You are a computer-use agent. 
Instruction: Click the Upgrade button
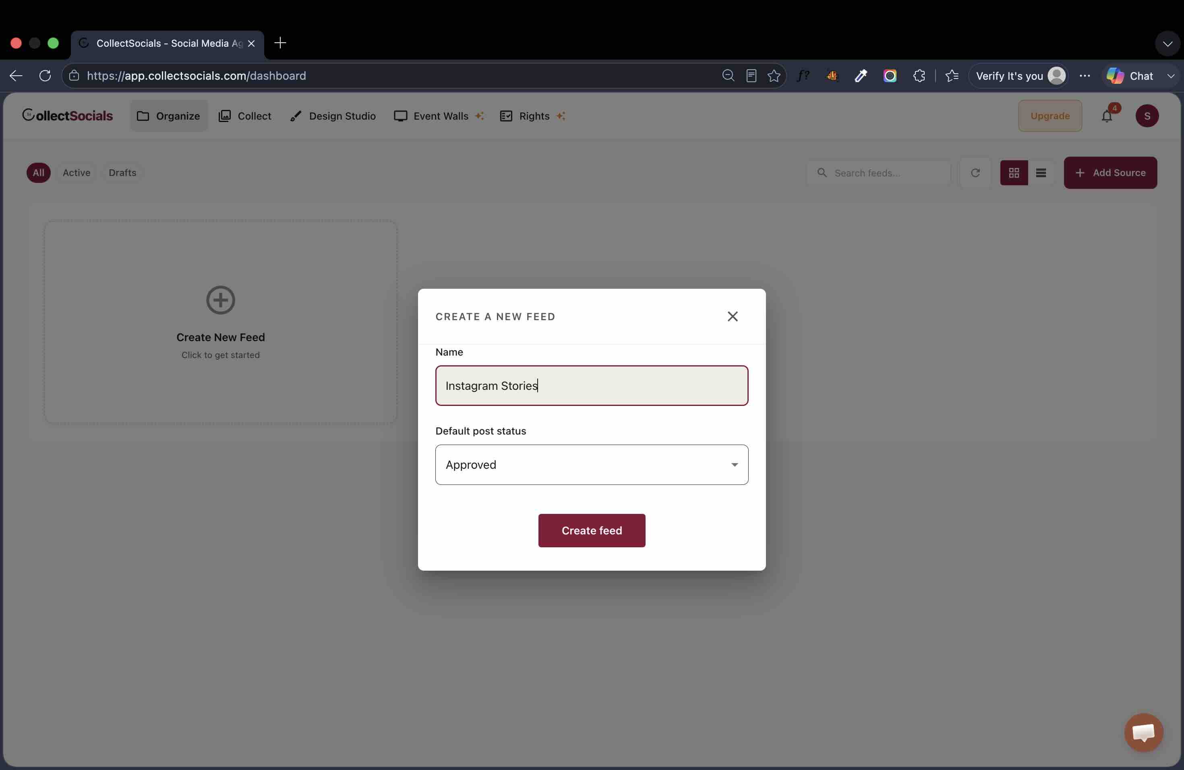pos(1049,116)
